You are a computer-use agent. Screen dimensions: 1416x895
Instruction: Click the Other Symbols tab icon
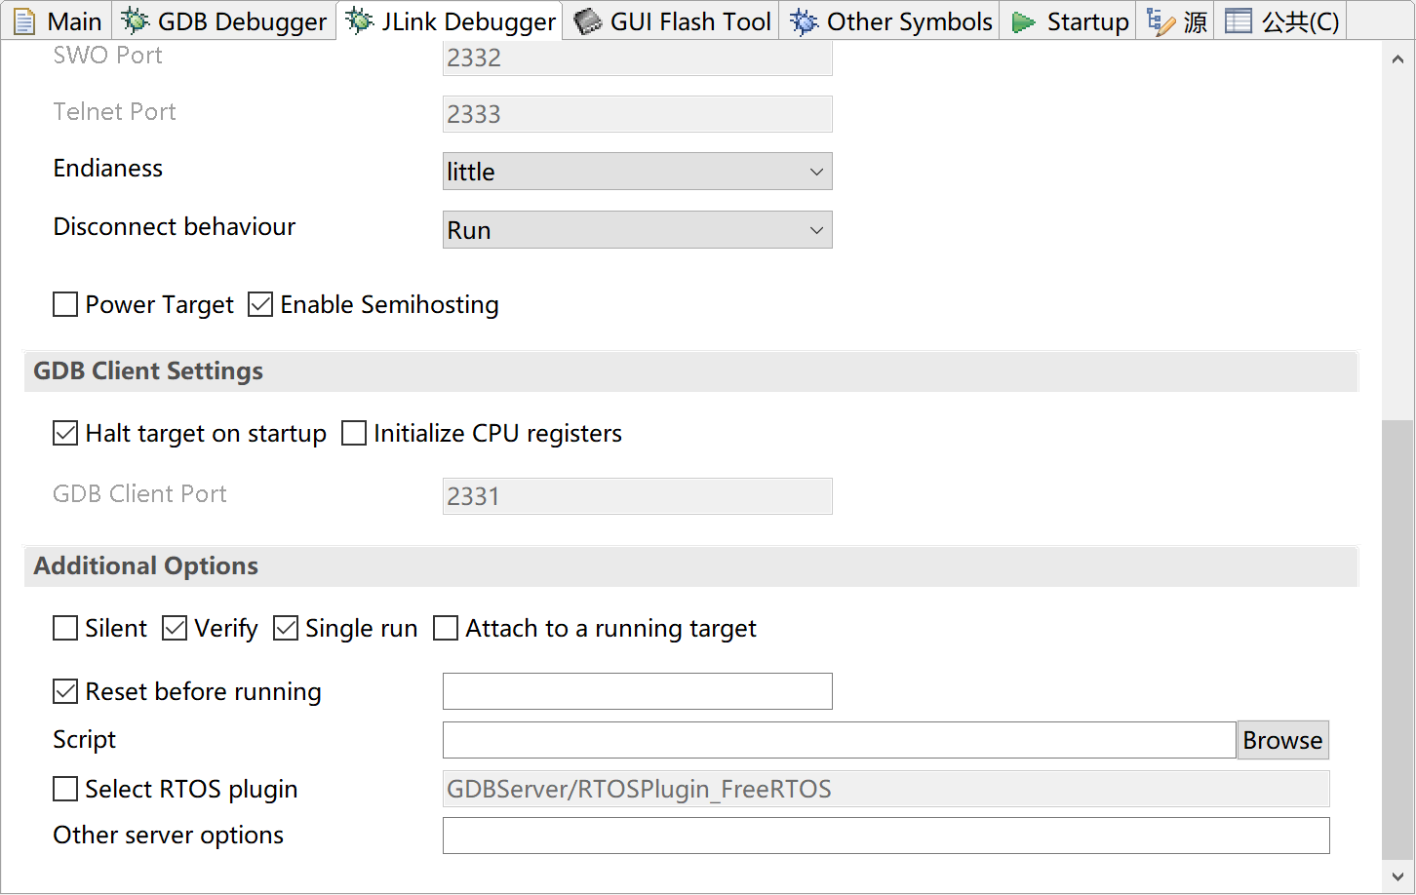pos(804,21)
